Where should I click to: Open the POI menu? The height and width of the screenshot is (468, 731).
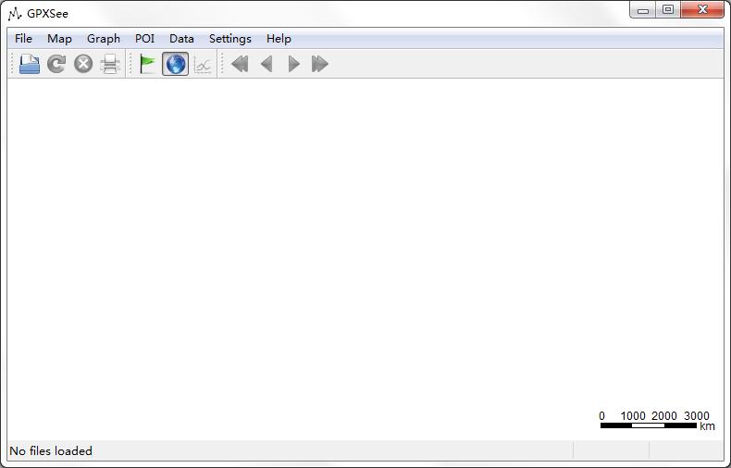(144, 39)
